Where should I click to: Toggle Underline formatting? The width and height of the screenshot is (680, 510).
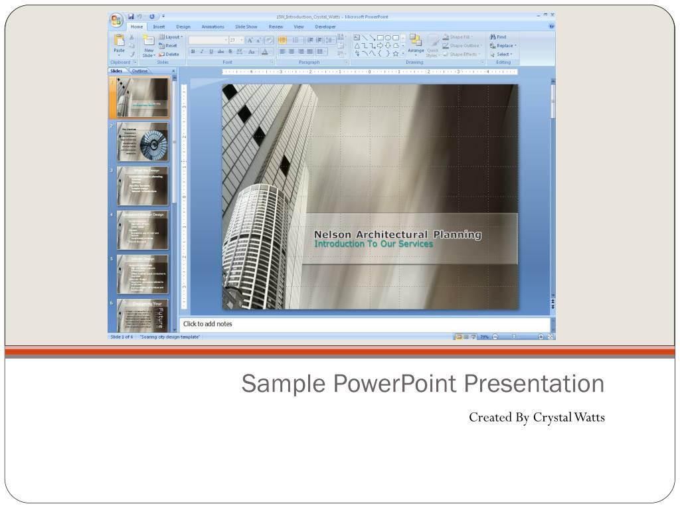click(211, 52)
